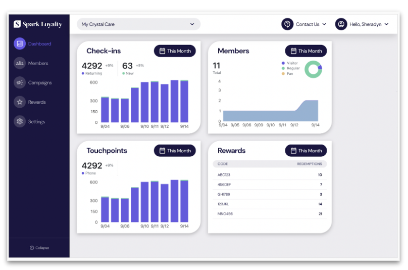Click the 9/10 bar in Touchpoints chart
Screen dimensions: 408x270
tap(145, 202)
